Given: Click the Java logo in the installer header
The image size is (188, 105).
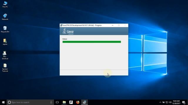Looking at the screenshot, I should click(x=68, y=31).
